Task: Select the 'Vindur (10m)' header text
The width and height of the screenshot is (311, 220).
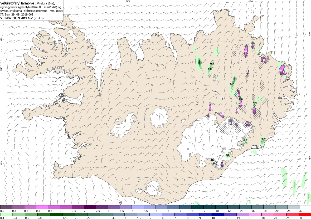Action: pyautogui.click(x=46, y=4)
